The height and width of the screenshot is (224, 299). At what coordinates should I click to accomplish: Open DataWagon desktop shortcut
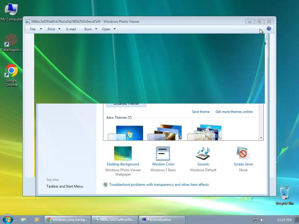pyautogui.click(x=11, y=43)
